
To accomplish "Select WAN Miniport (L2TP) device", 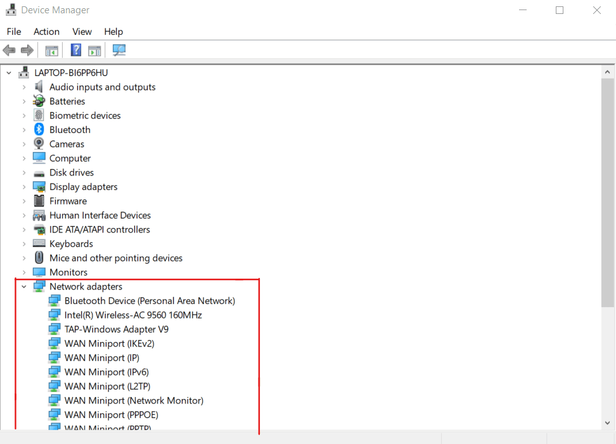I will tap(107, 386).
